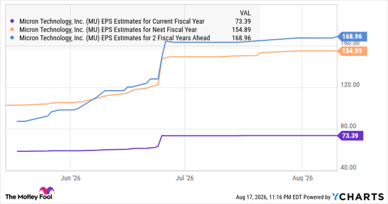
Task: Click the blue 168.96 end-of-line value flag
Action: click(x=352, y=36)
